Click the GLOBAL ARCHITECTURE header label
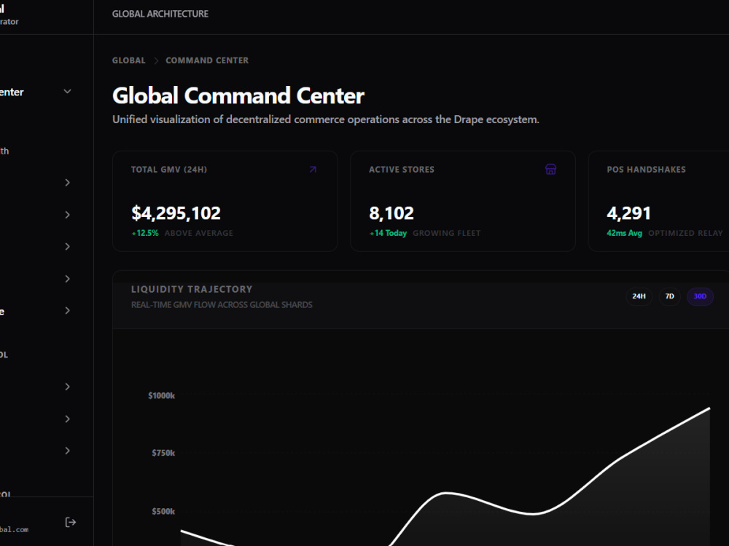This screenshot has height=546, width=729. tap(160, 14)
